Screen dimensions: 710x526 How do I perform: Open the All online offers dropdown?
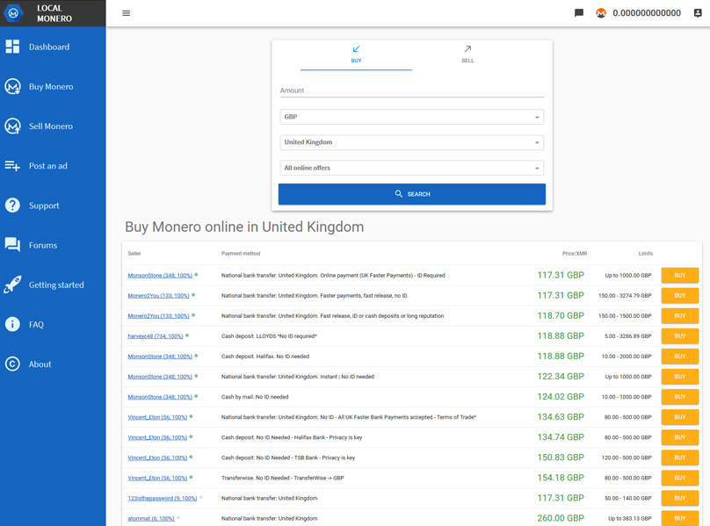pyautogui.click(x=411, y=168)
